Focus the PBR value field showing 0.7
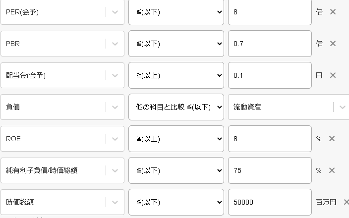 click(x=270, y=44)
